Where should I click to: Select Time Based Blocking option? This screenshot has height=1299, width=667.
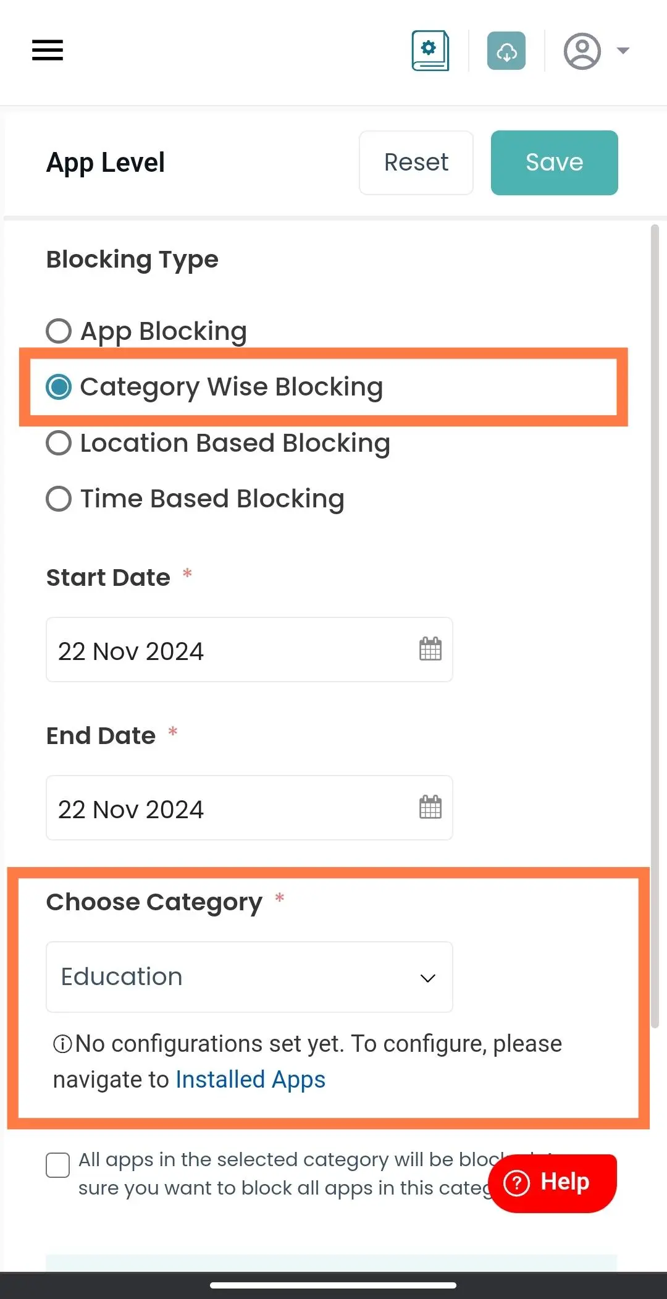coord(59,498)
